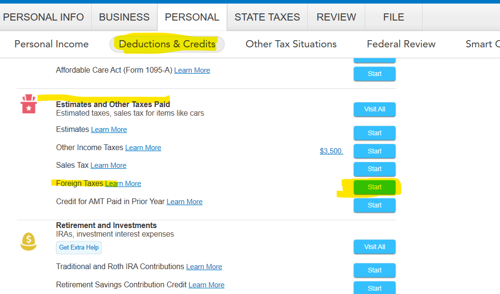Viewport: 500px width, 294px height.
Task: Click Learn More next to Sales Tax
Action: click(109, 165)
